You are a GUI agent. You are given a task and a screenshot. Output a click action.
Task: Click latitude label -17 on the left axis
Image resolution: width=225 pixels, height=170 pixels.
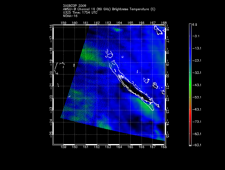(51, 39)
